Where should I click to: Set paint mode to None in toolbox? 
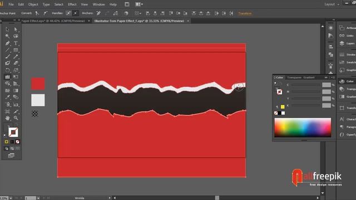point(17,142)
